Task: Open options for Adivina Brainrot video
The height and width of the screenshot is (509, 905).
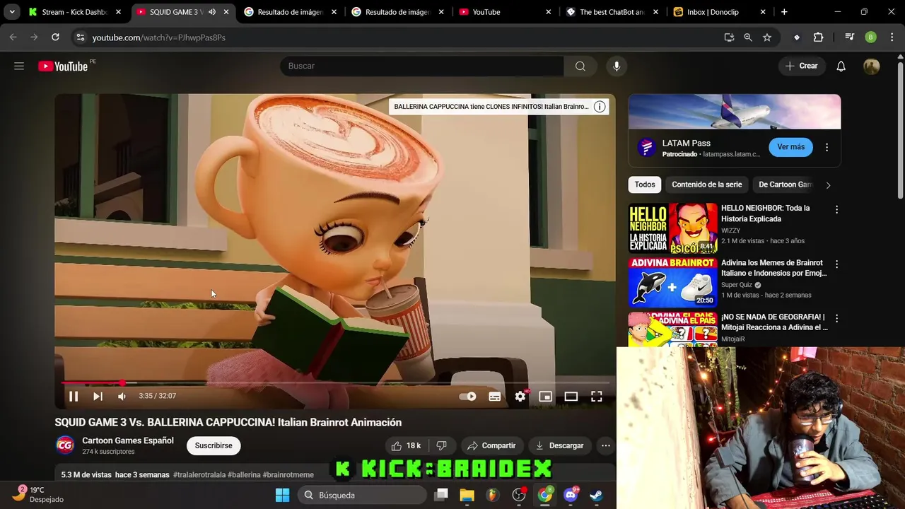Action: click(836, 264)
